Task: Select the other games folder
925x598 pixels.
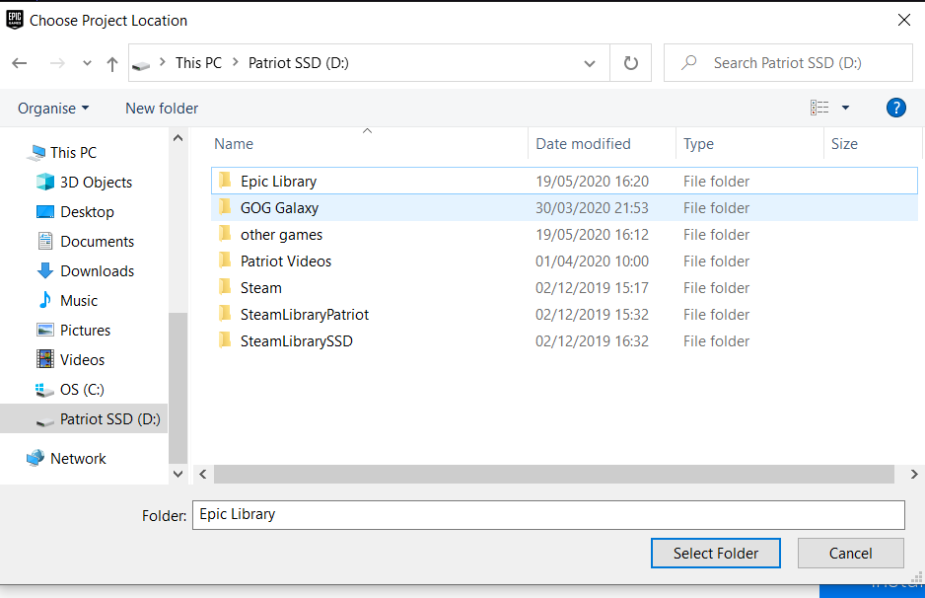Action: point(564,234)
